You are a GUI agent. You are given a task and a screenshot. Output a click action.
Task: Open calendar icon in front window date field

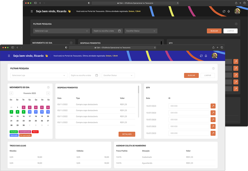coord(97,76)
